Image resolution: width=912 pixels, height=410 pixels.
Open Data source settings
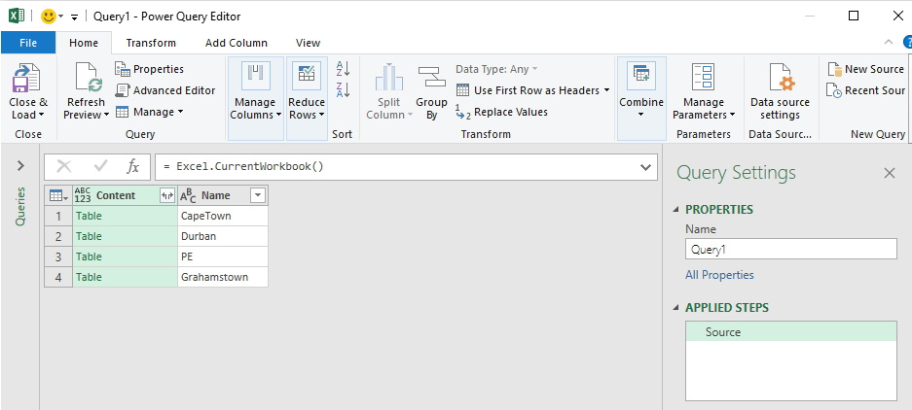coord(780,92)
